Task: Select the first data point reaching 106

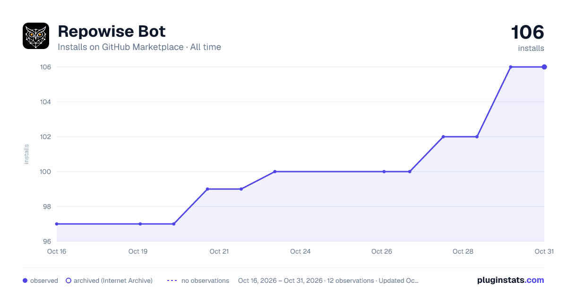Action: pos(511,67)
